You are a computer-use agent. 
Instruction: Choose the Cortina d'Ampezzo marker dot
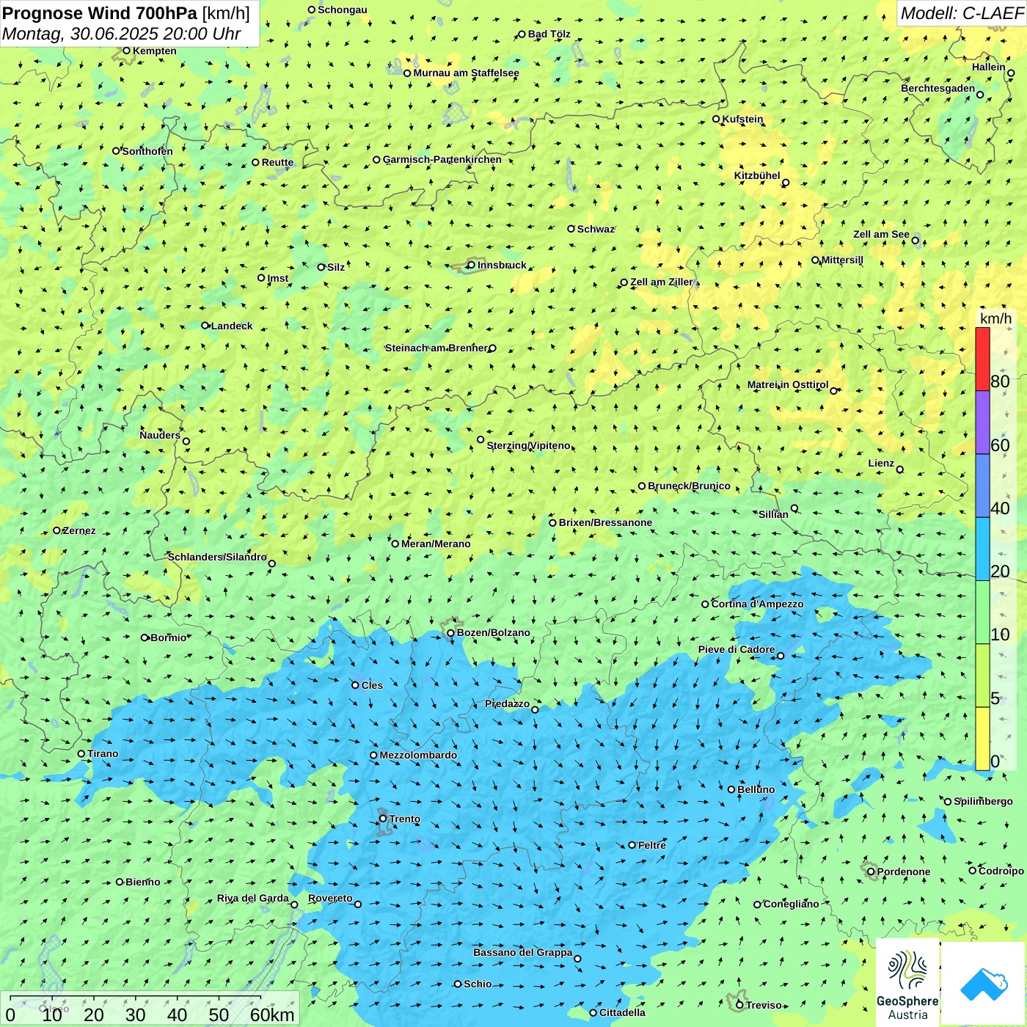pos(705,604)
